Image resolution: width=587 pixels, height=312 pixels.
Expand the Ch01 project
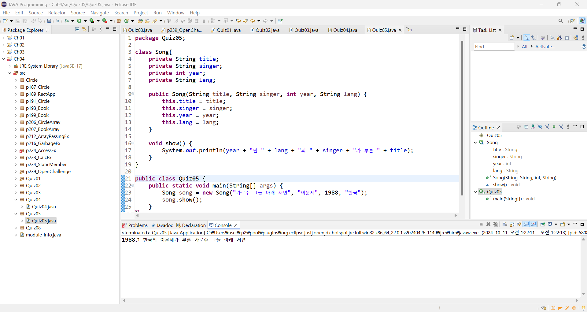pos(4,38)
